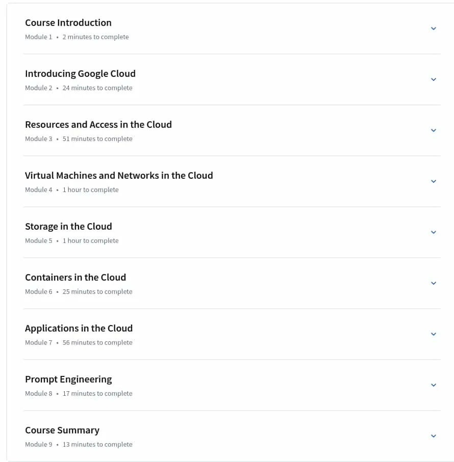Viewport: 454px width, 462px height.
Task: Click Module 4 1 hour to complete text
Action: point(72,190)
